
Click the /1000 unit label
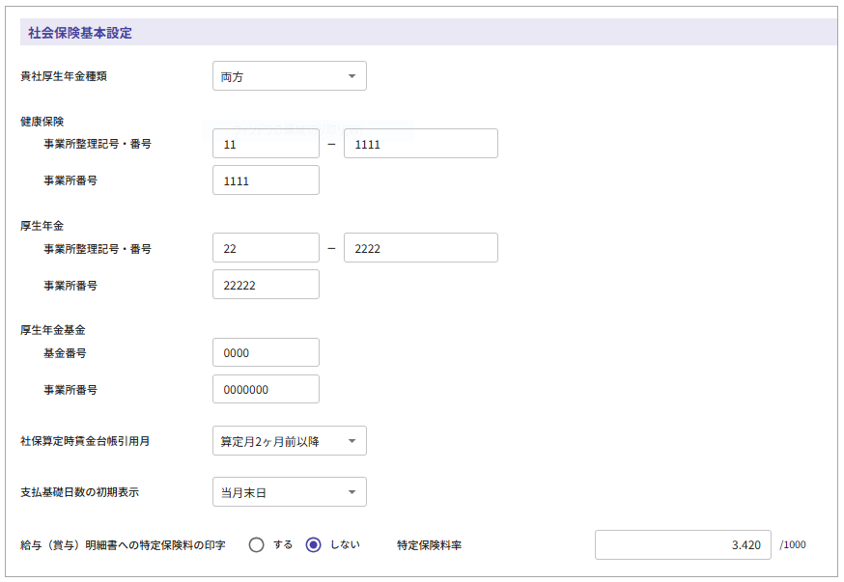[793, 544]
